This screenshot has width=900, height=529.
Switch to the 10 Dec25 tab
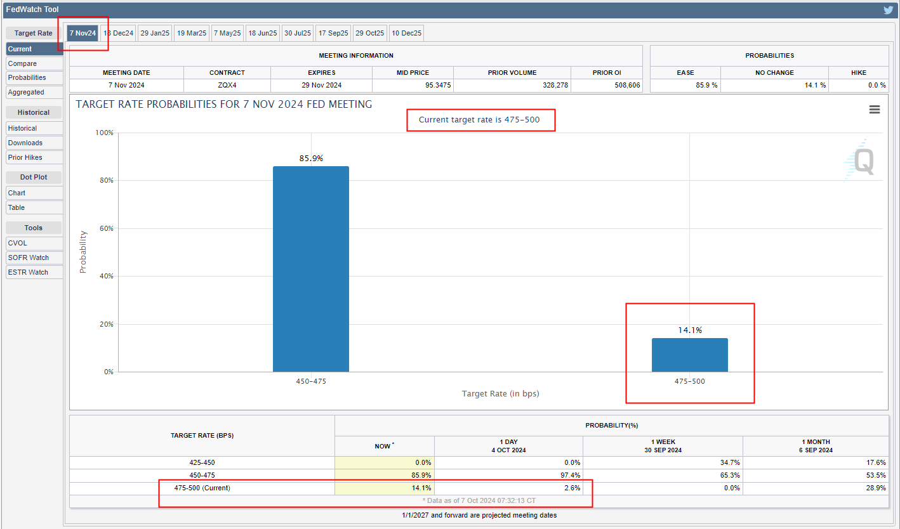406,33
